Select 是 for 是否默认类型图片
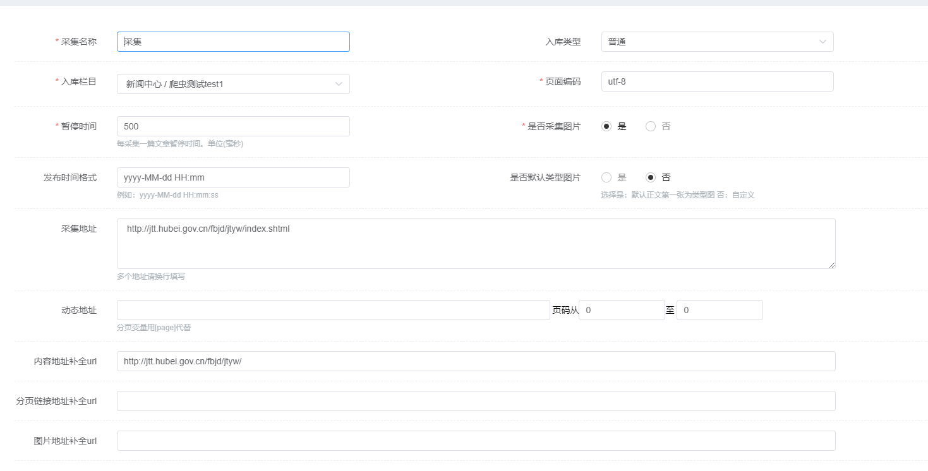This screenshot has width=928, height=471. click(x=607, y=177)
